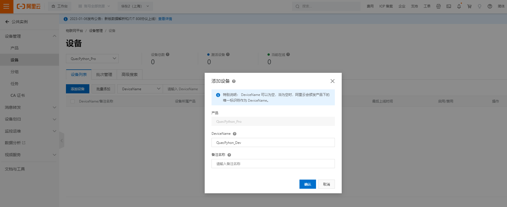Expand the 账号全部资源 resource dropdown
This screenshot has height=207, width=507.
[x=94, y=6]
